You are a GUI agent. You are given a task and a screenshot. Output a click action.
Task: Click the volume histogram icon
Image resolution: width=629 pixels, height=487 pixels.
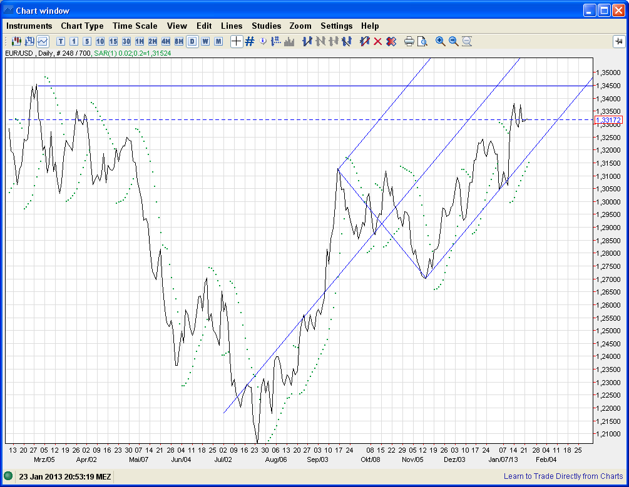point(289,41)
